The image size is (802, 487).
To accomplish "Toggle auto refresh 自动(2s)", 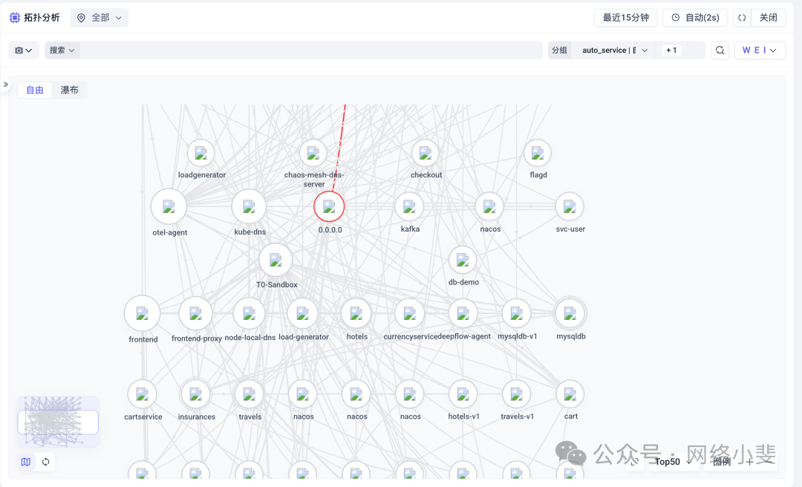I will [694, 18].
